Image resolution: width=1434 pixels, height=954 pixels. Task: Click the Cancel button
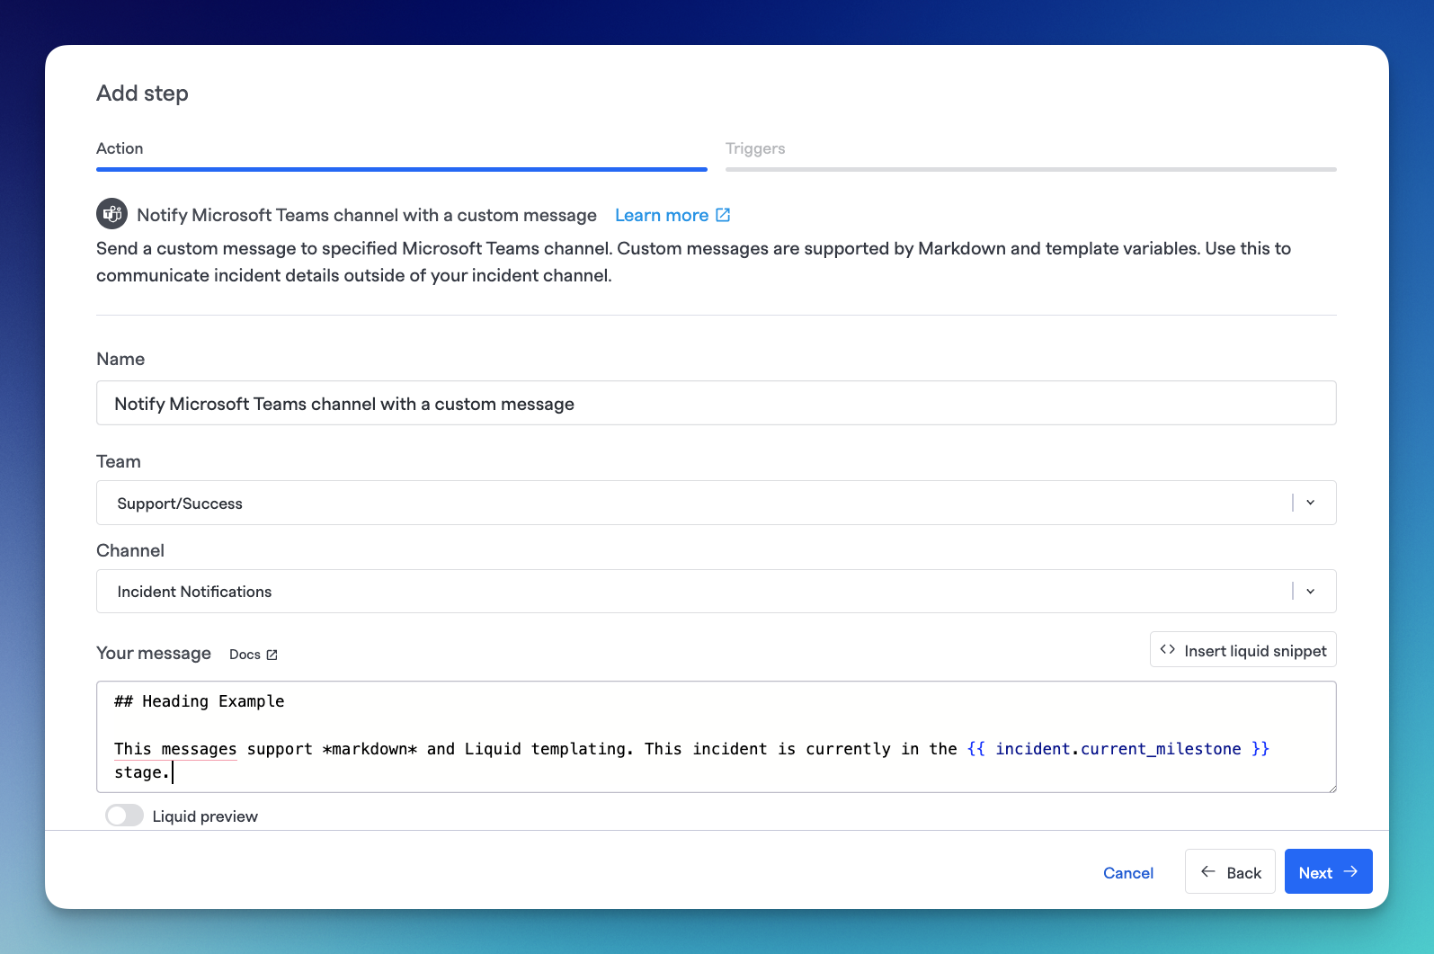click(1128, 872)
